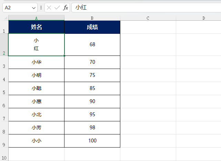Click the cell containing 小小

tap(36, 141)
